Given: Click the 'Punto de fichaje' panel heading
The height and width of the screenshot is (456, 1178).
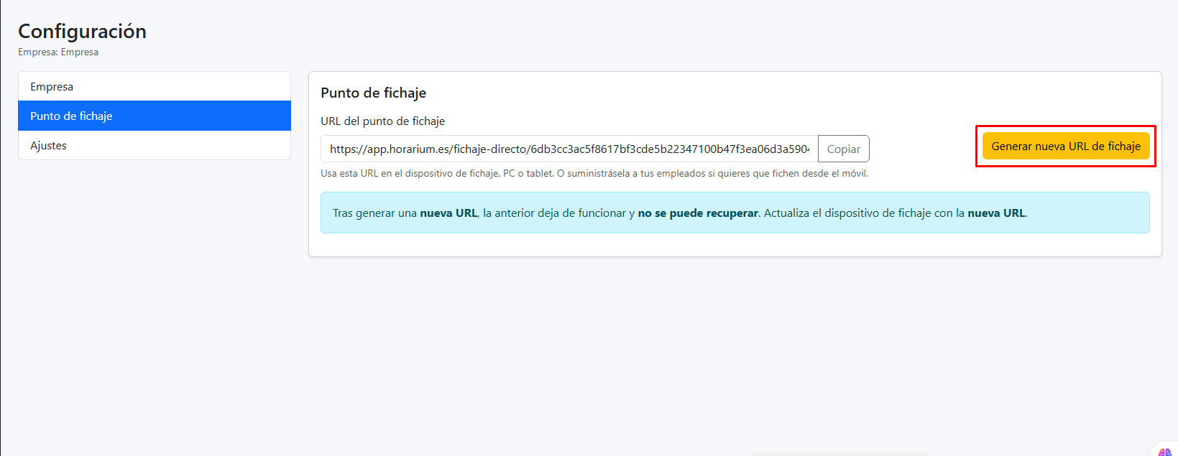Looking at the screenshot, I should [x=373, y=93].
